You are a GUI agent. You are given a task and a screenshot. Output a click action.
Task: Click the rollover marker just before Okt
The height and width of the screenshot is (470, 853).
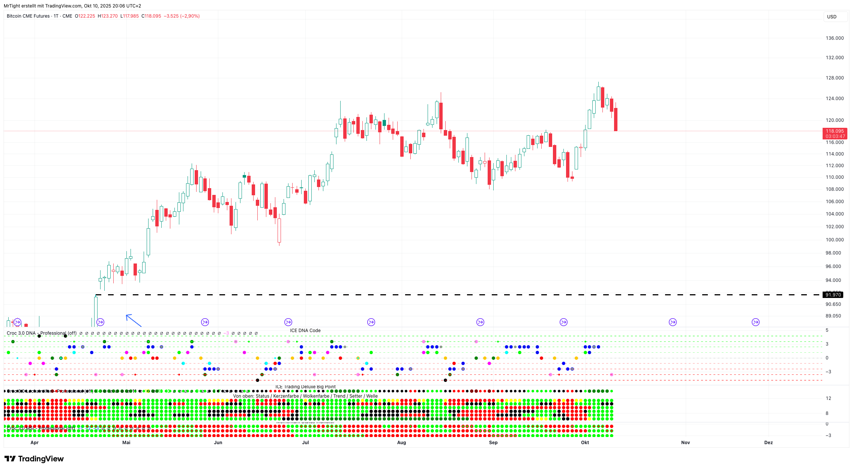pos(563,322)
